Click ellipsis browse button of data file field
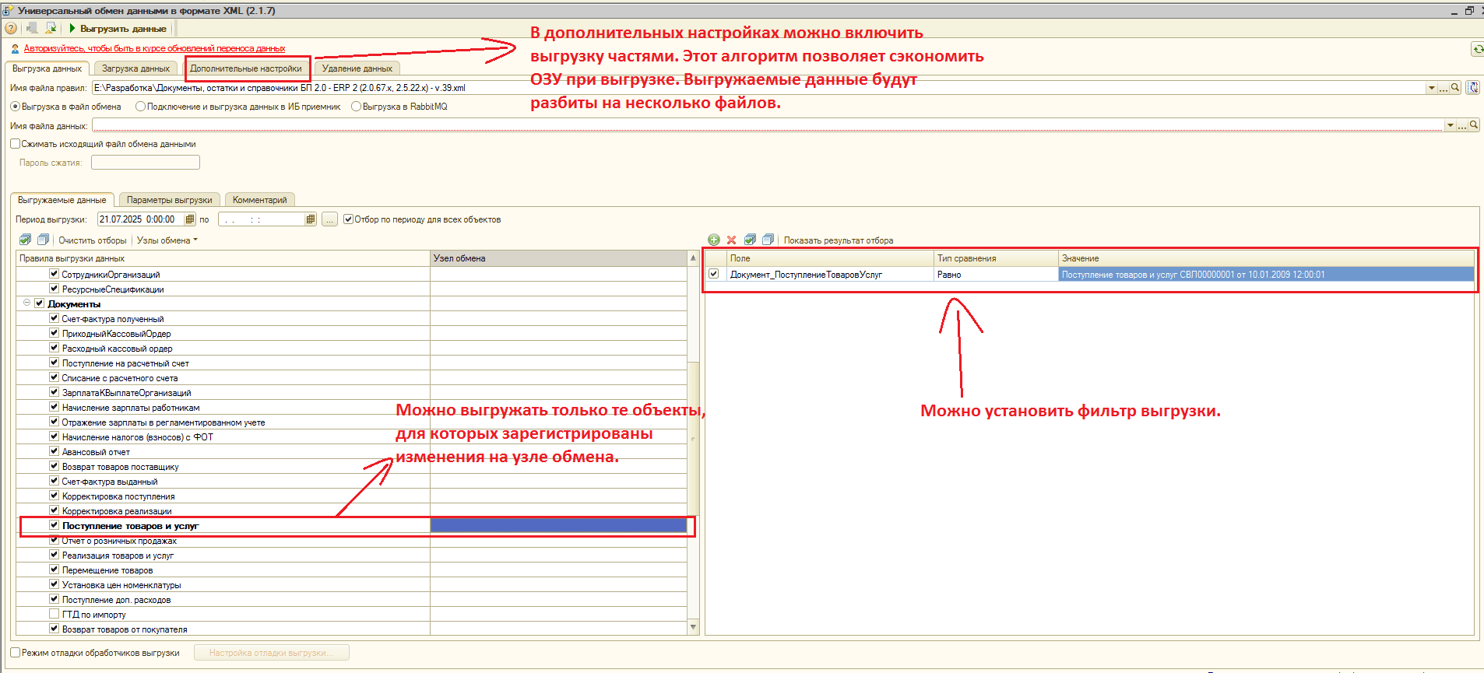This screenshot has width=1484, height=673. coord(1461,125)
